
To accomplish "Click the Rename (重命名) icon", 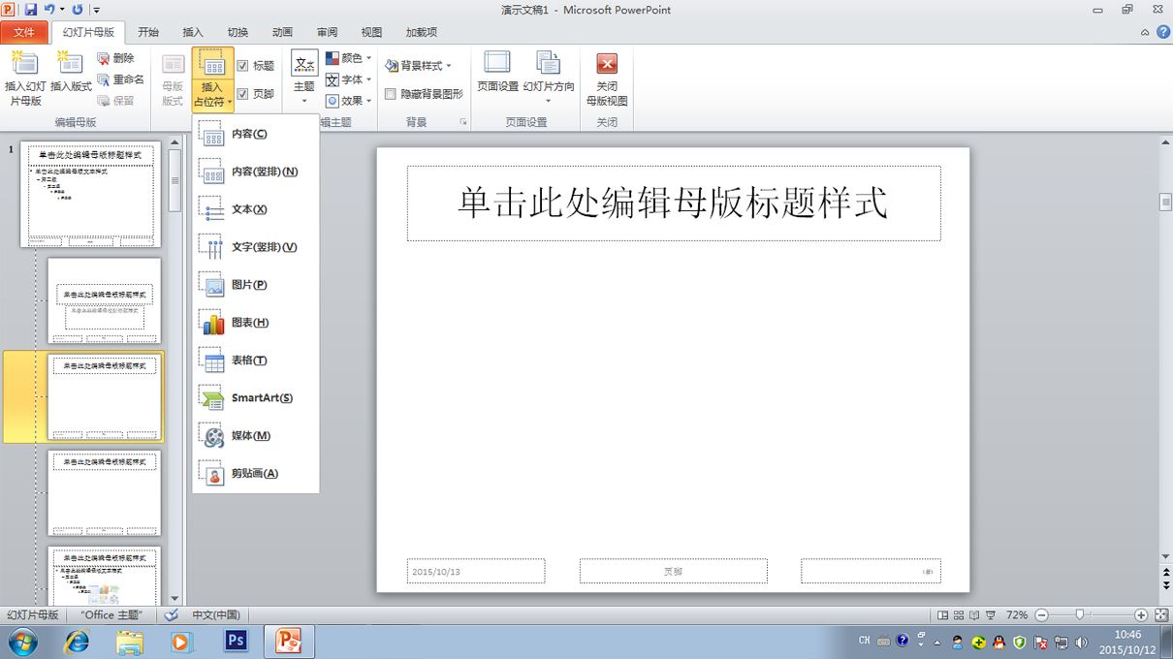I will pyautogui.click(x=104, y=79).
